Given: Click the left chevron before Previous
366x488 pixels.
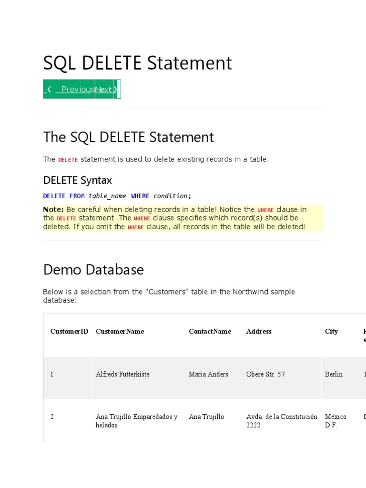Looking at the screenshot, I should pos(49,89).
